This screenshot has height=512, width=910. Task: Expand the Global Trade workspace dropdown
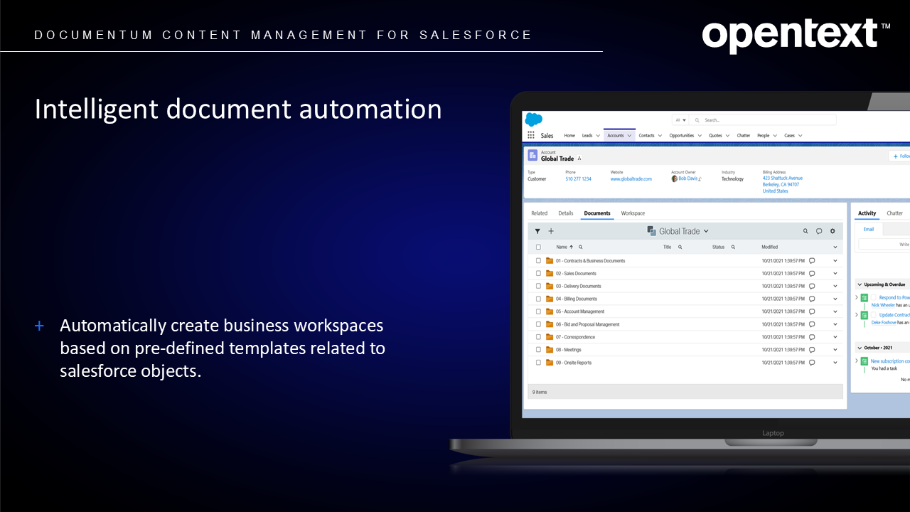click(706, 231)
